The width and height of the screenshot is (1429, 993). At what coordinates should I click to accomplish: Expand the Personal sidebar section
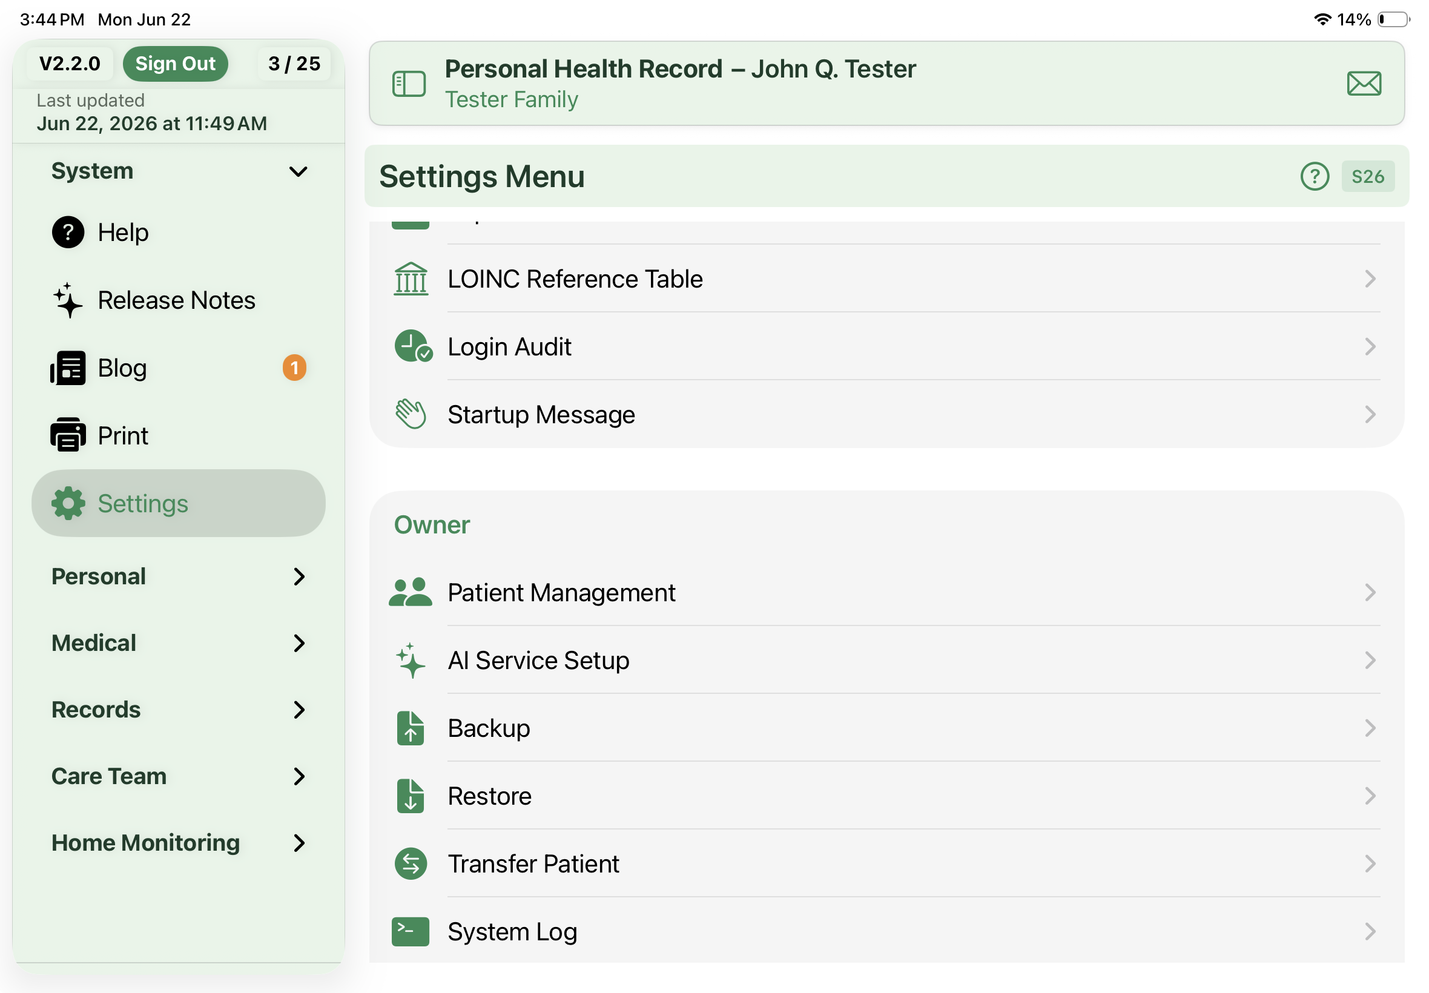click(x=178, y=576)
